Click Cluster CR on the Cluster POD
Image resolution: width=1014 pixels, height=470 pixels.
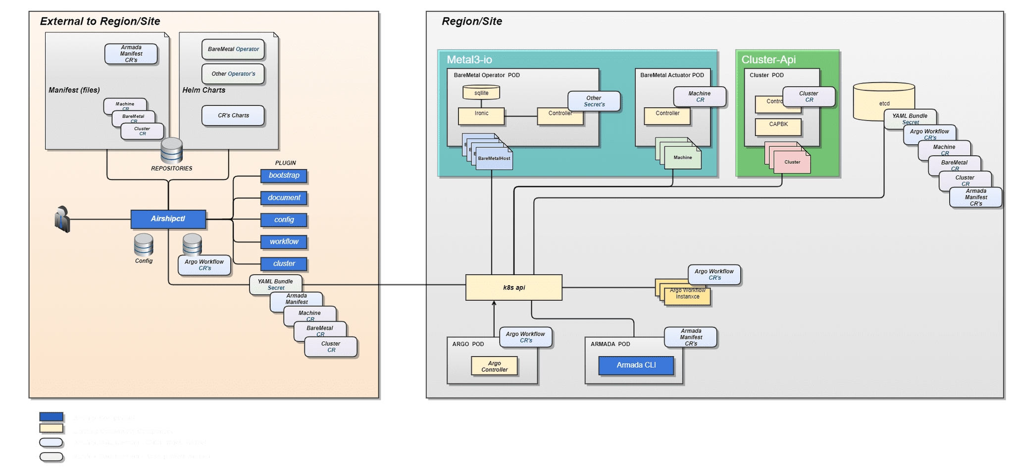pyautogui.click(x=809, y=96)
